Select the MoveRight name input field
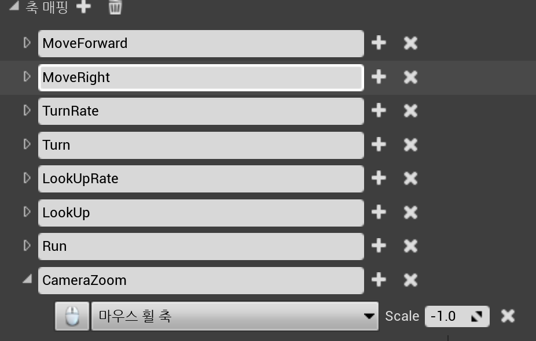 (201, 77)
